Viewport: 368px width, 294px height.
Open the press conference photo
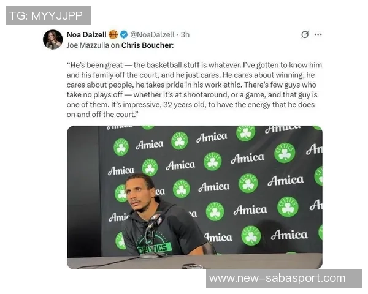[194, 197]
